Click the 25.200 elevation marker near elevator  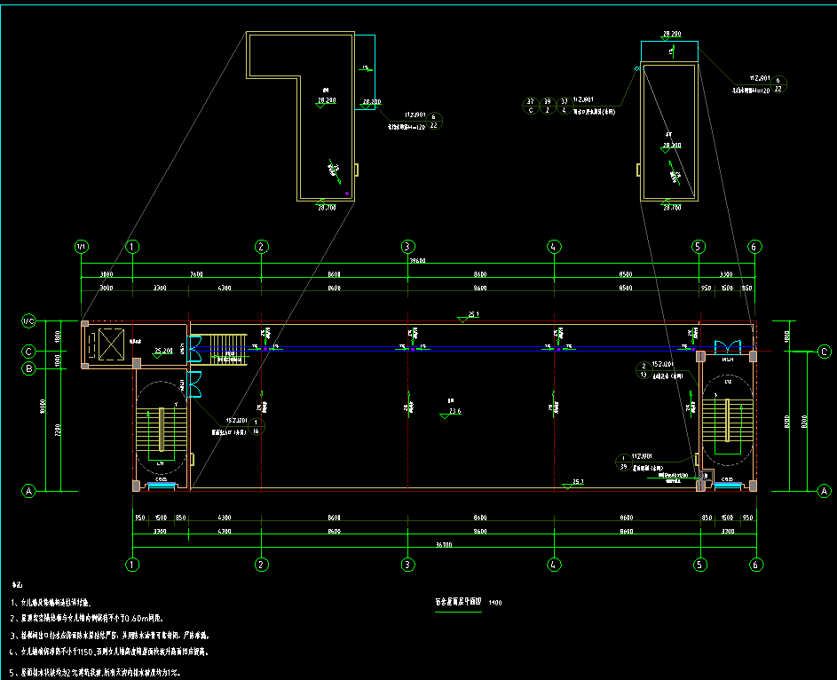(x=162, y=351)
